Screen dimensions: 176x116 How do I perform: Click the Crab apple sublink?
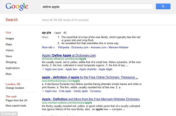click(x=65, y=91)
